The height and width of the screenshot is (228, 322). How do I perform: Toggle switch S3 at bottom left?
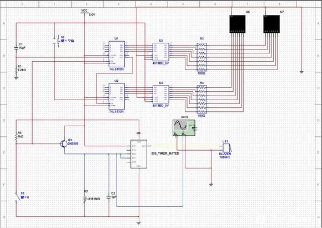(x=18, y=197)
